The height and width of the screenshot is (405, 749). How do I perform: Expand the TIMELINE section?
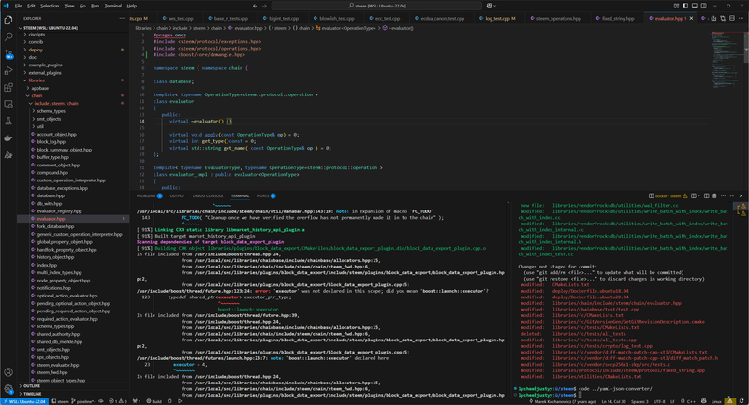tap(73, 394)
